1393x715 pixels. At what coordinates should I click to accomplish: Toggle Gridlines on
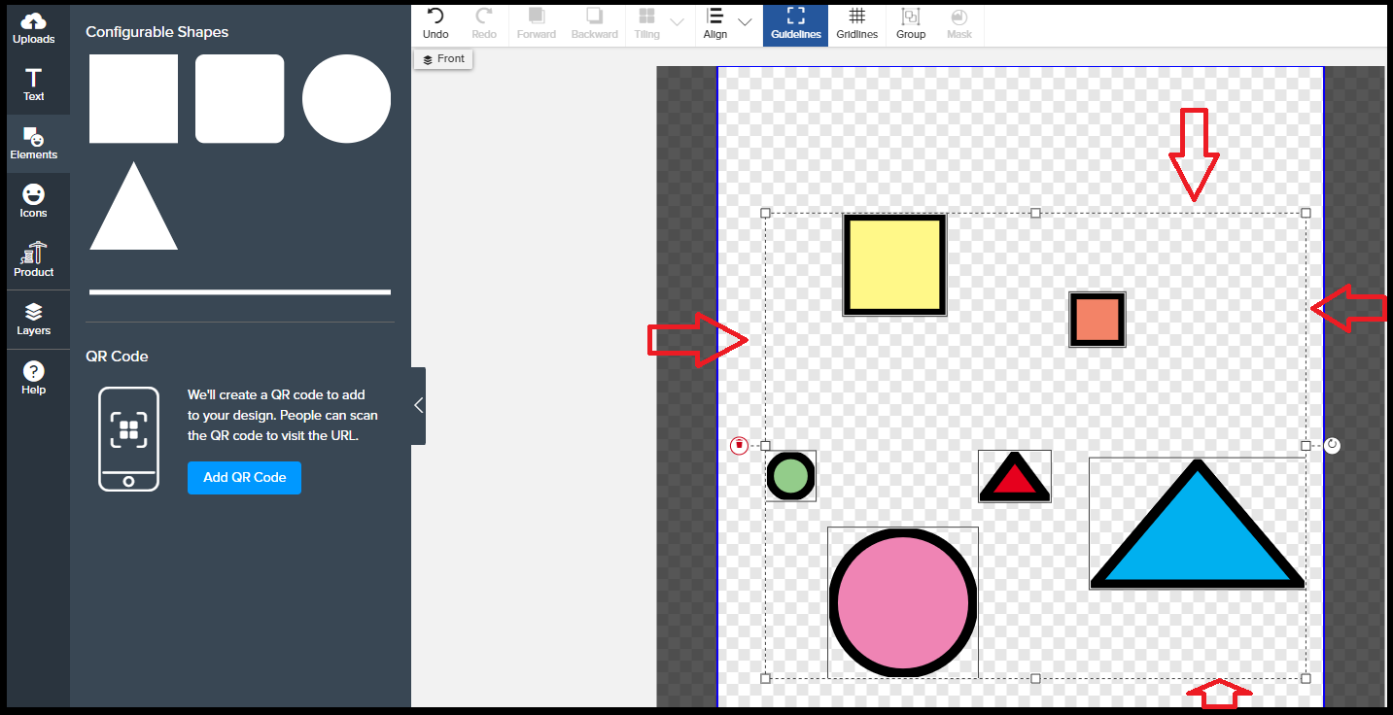tap(856, 23)
